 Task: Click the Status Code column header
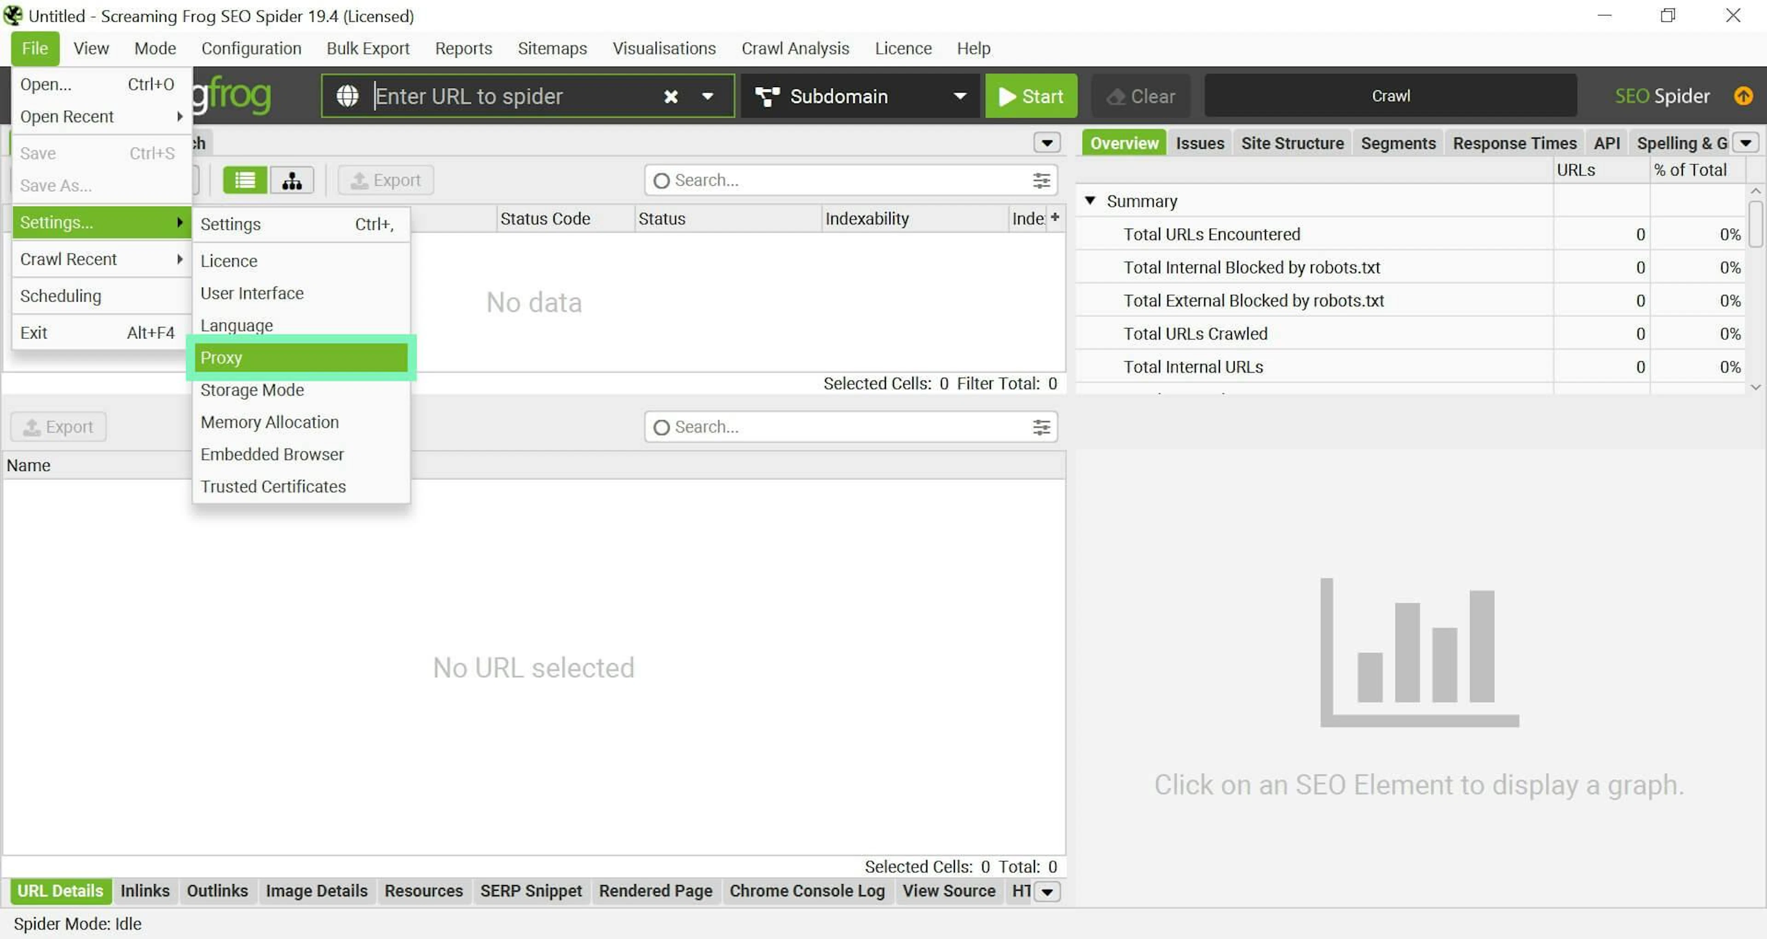coord(565,218)
